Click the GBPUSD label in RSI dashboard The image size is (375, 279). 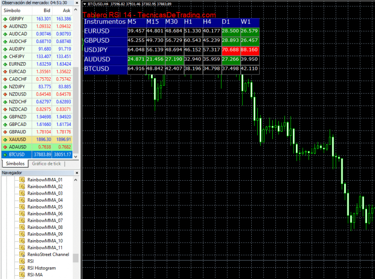tap(97, 41)
